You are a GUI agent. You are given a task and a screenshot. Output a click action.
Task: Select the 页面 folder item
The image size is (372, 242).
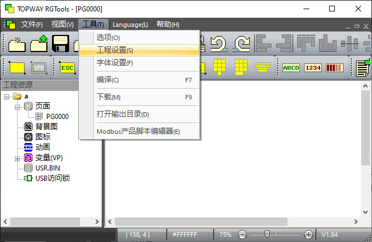coord(43,106)
